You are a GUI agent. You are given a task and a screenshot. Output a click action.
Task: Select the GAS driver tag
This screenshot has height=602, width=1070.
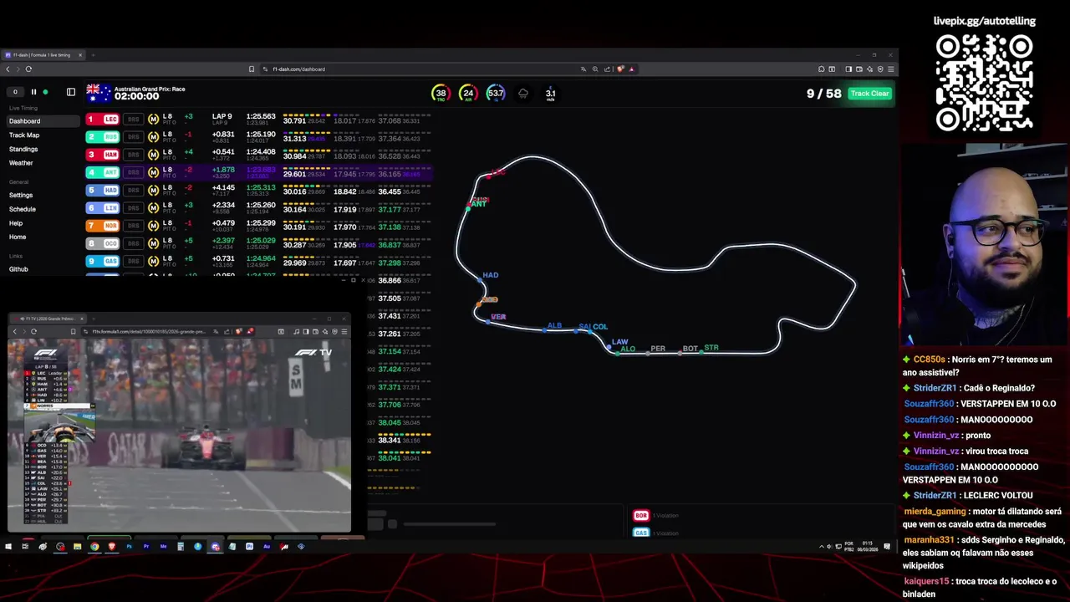[104, 262]
